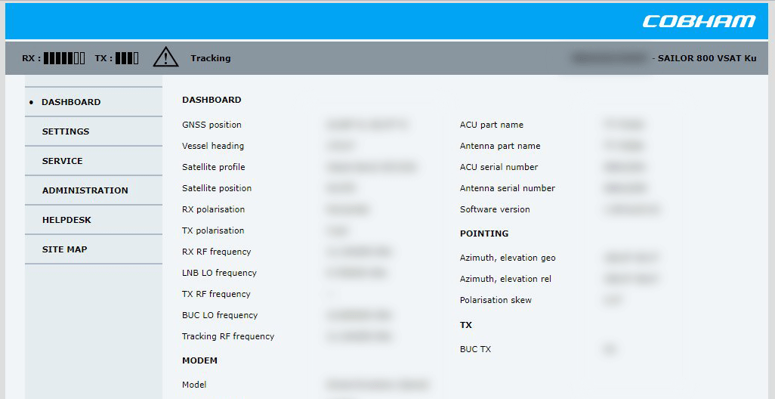Click the MODEM section heading
The image size is (775, 399).
[199, 360]
